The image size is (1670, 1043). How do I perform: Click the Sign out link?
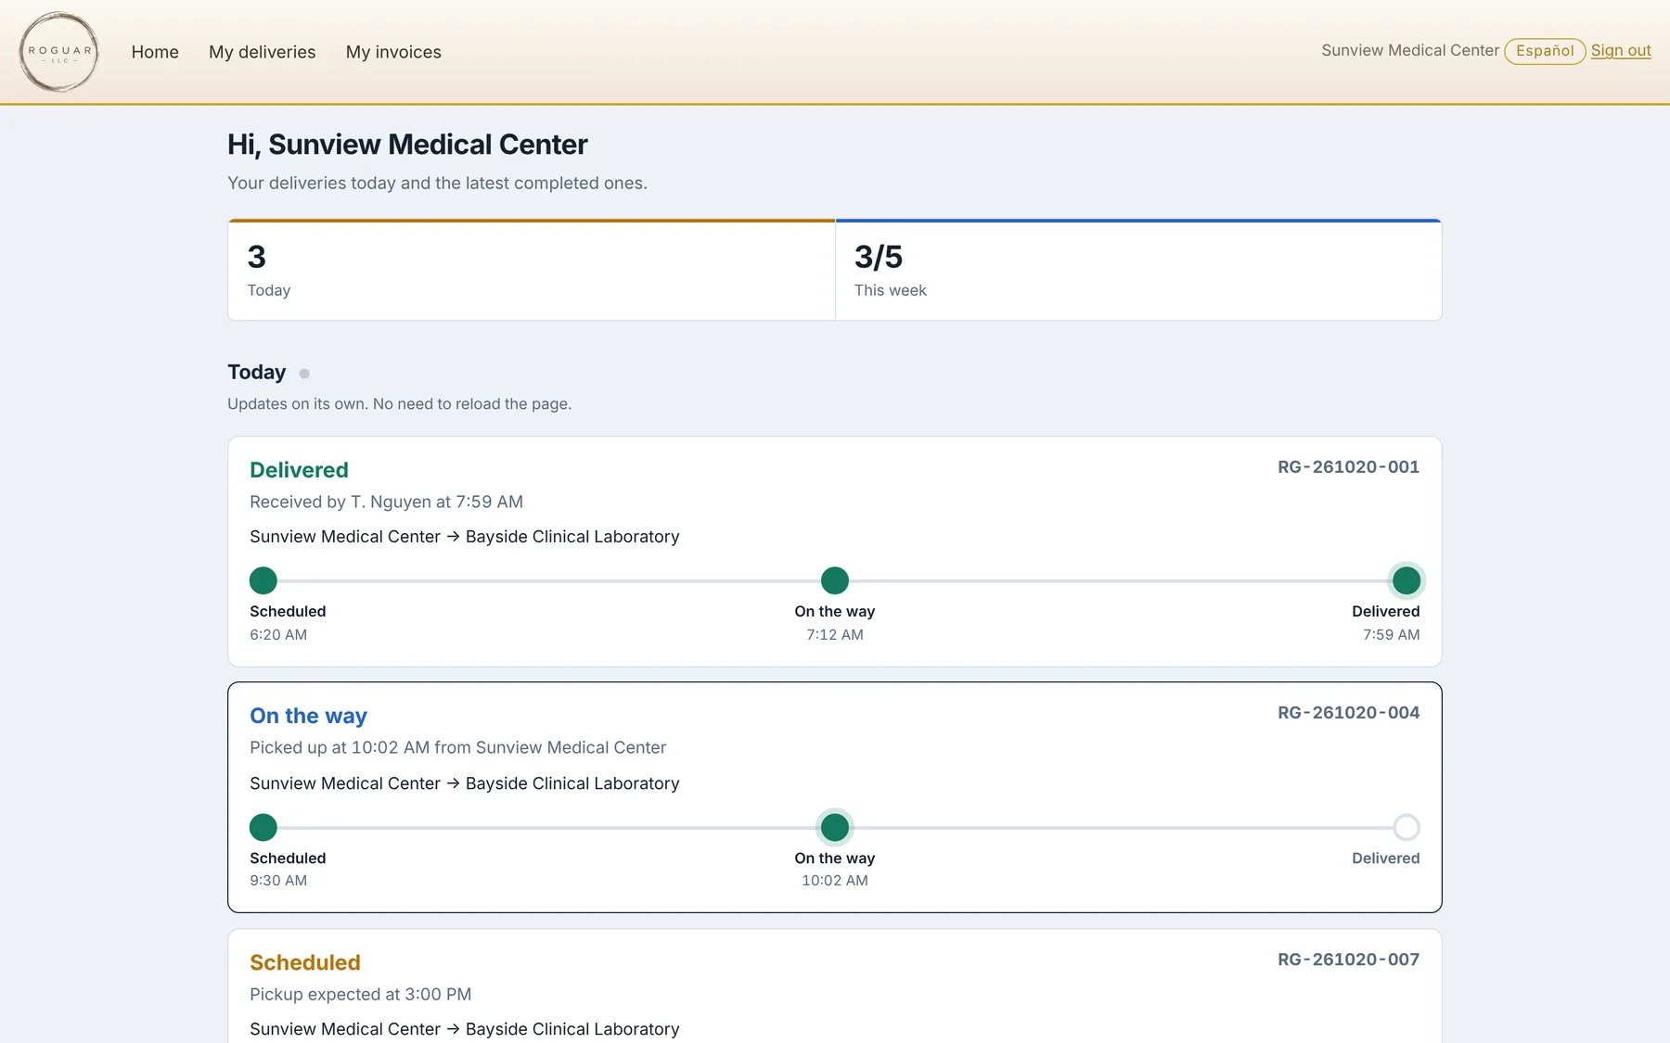[1621, 51]
